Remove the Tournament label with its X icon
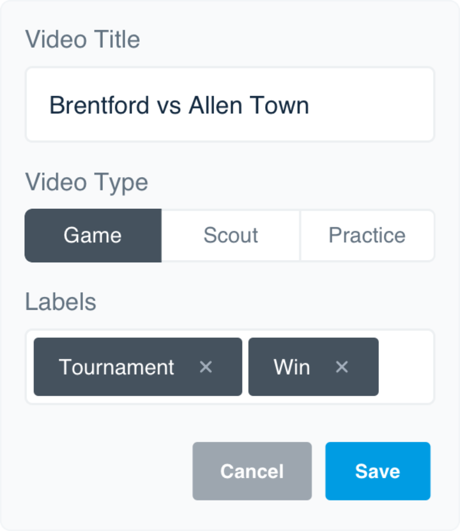 [x=206, y=367]
